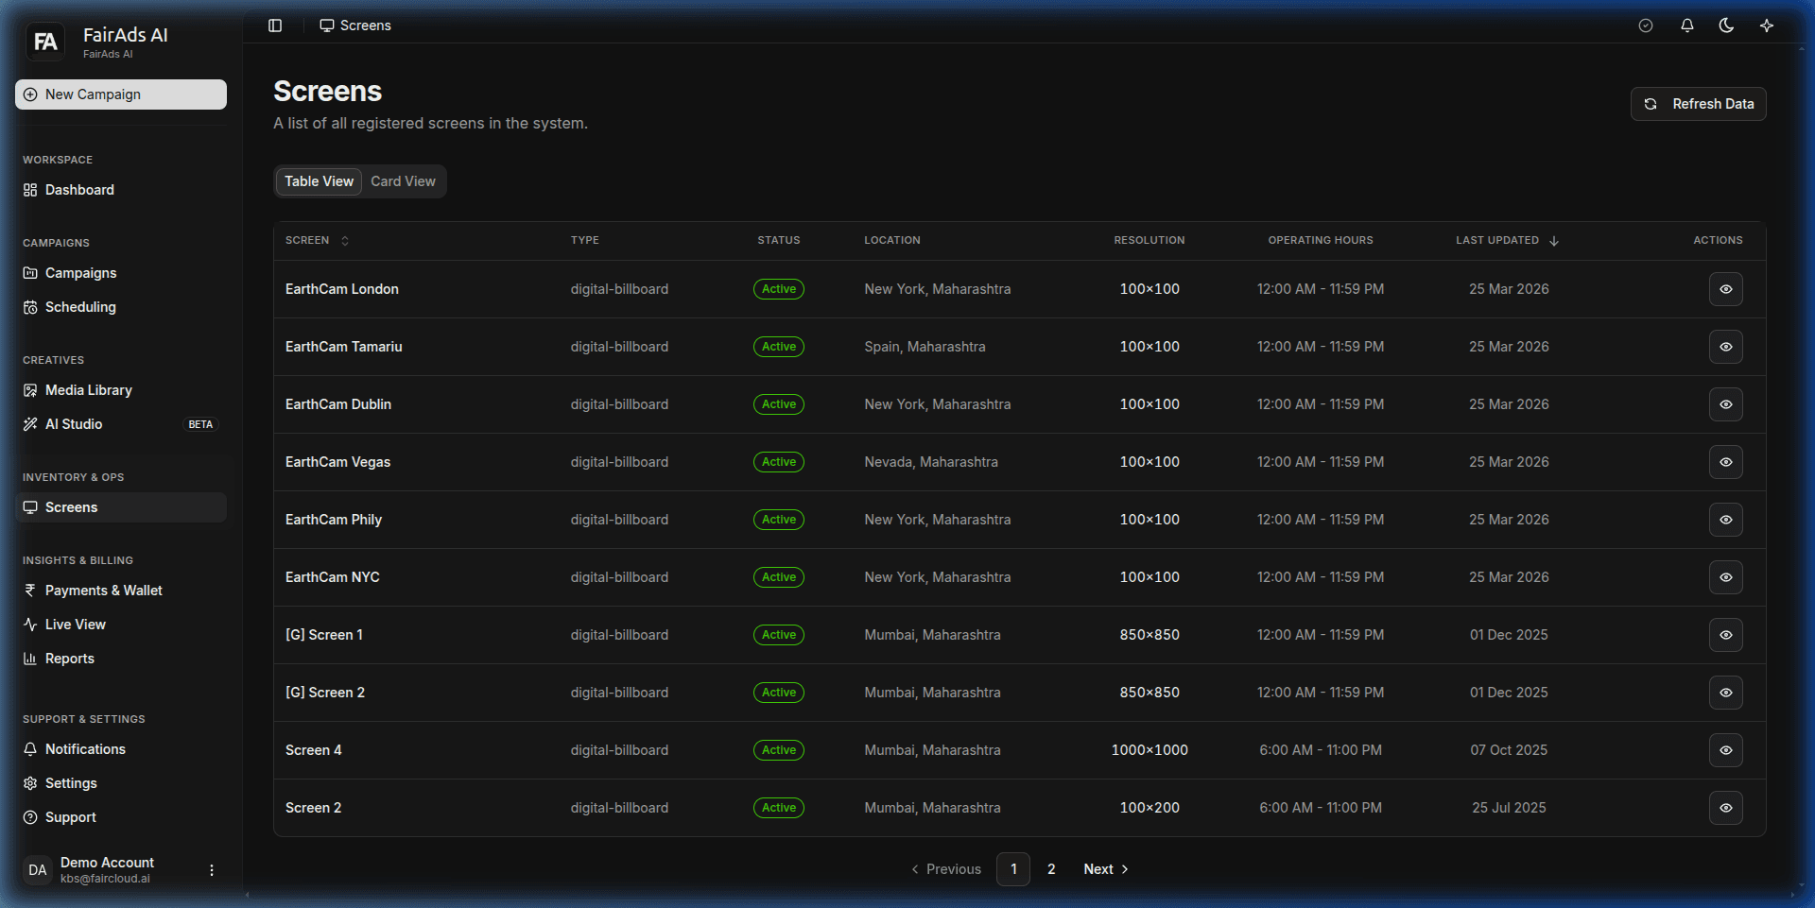
Task: Open notifications bell in top bar
Action: (x=1687, y=26)
